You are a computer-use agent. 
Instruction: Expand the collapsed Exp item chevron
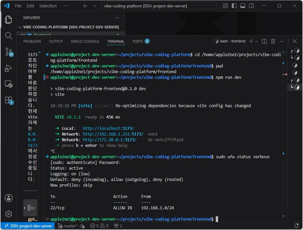25,208
